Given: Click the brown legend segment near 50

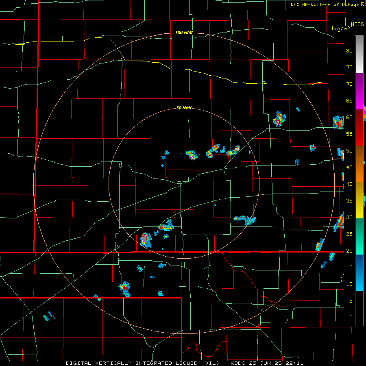Looking at the screenshot, I should click(359, 155).
